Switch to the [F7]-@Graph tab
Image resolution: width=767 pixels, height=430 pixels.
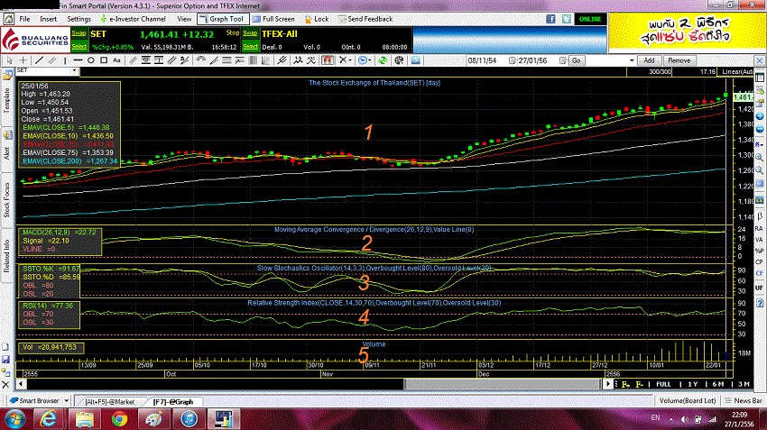tap(172, 402)
